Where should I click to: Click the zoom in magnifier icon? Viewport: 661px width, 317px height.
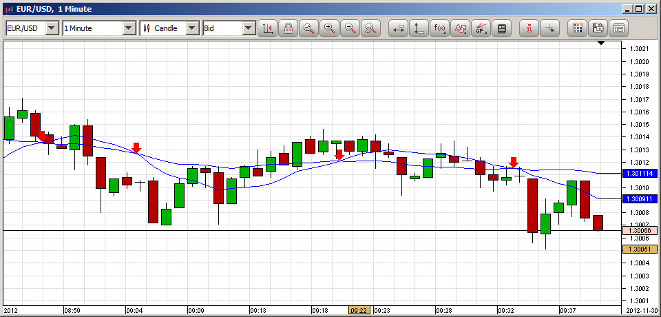click(330, 28)
